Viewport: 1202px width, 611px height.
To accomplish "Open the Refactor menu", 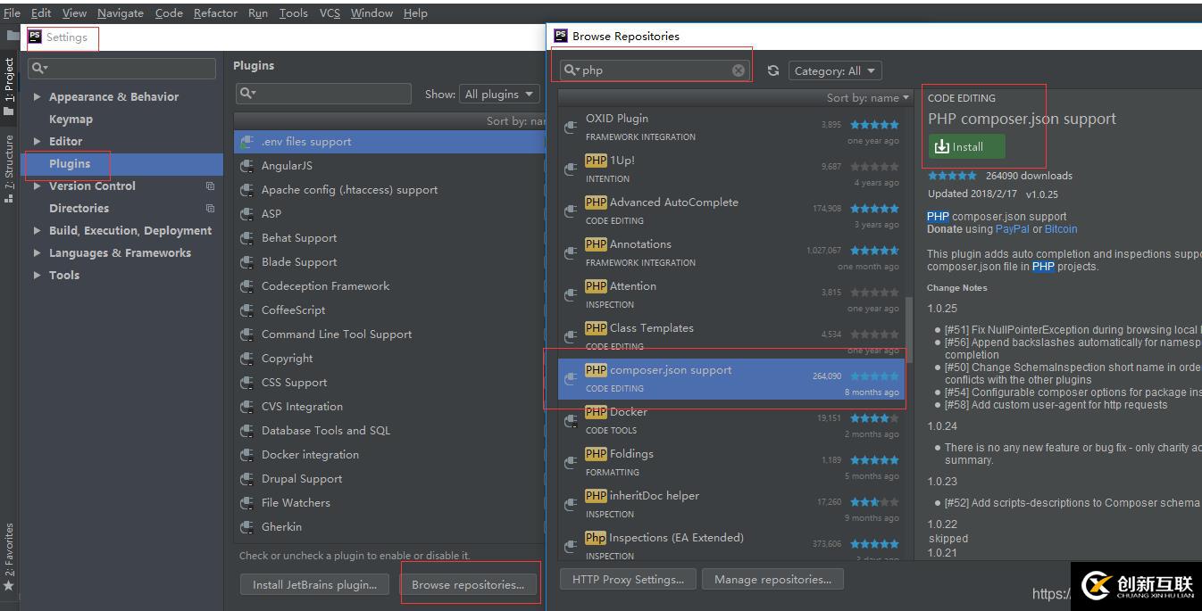I will (x=215, y=12).
